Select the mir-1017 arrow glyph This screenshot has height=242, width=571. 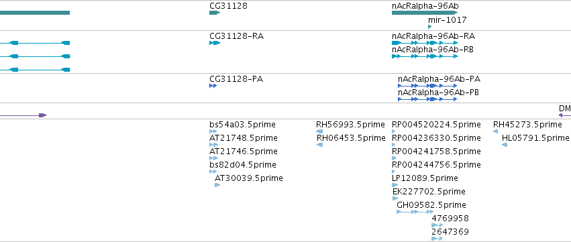point(429,27)
